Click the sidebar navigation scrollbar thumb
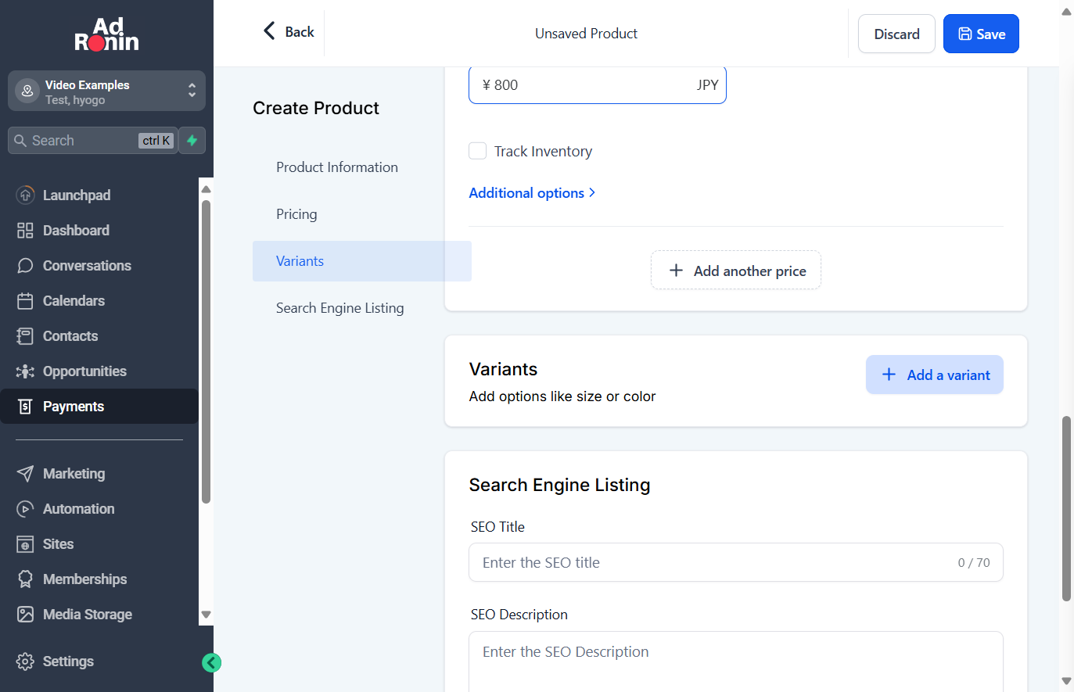Viewport: 1074px width, 692px height. pyautogui.click(x=207, y=352)
